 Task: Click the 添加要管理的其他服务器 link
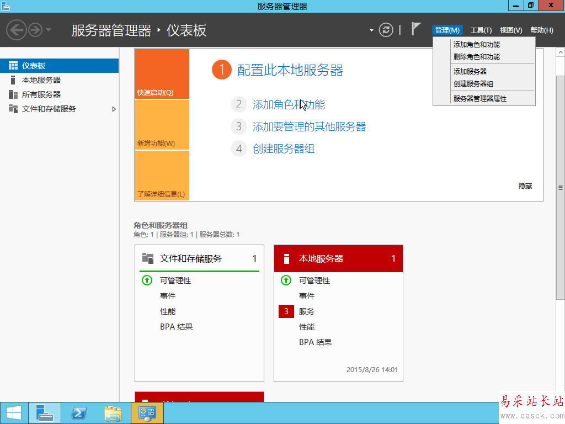309,126
